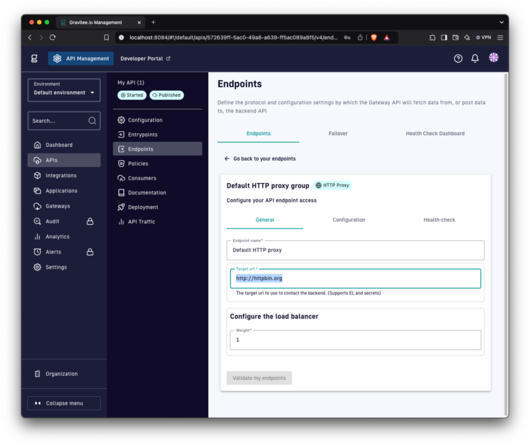The image size is (530, 446).
Task: Open the help question mark icon
Action: click(x=458, y=59)
